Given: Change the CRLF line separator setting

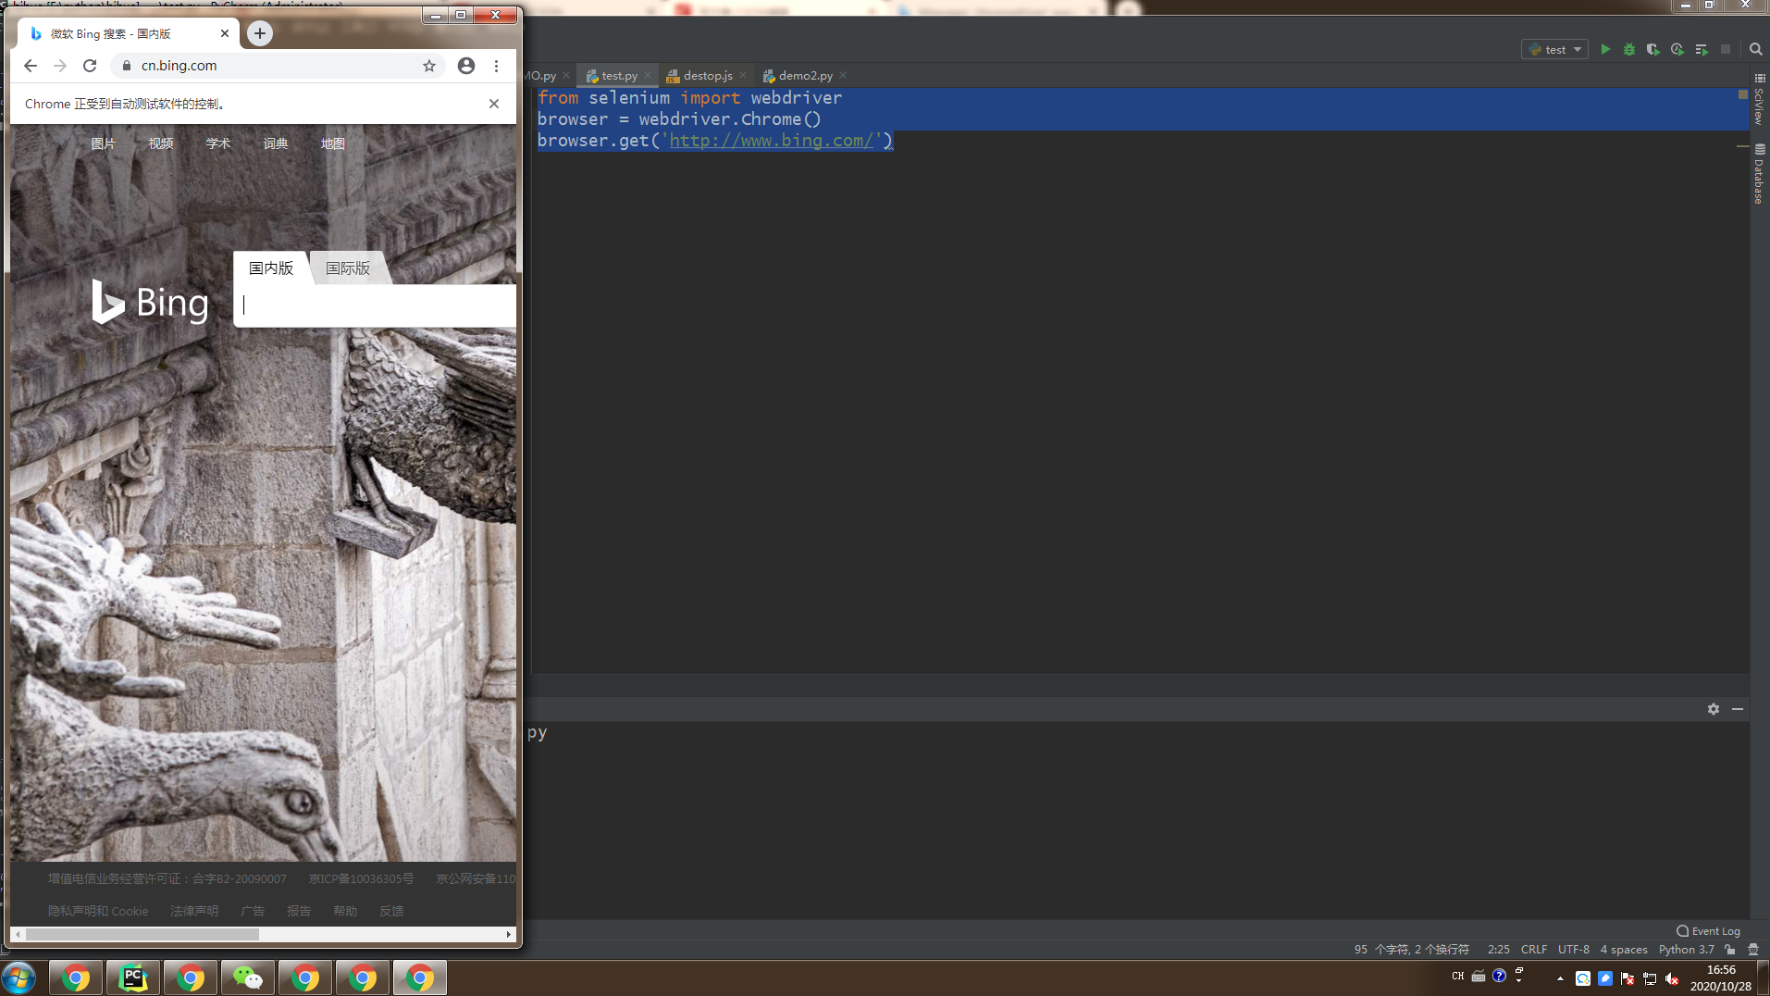Looking at the screenshot, I should (1534, 949).
